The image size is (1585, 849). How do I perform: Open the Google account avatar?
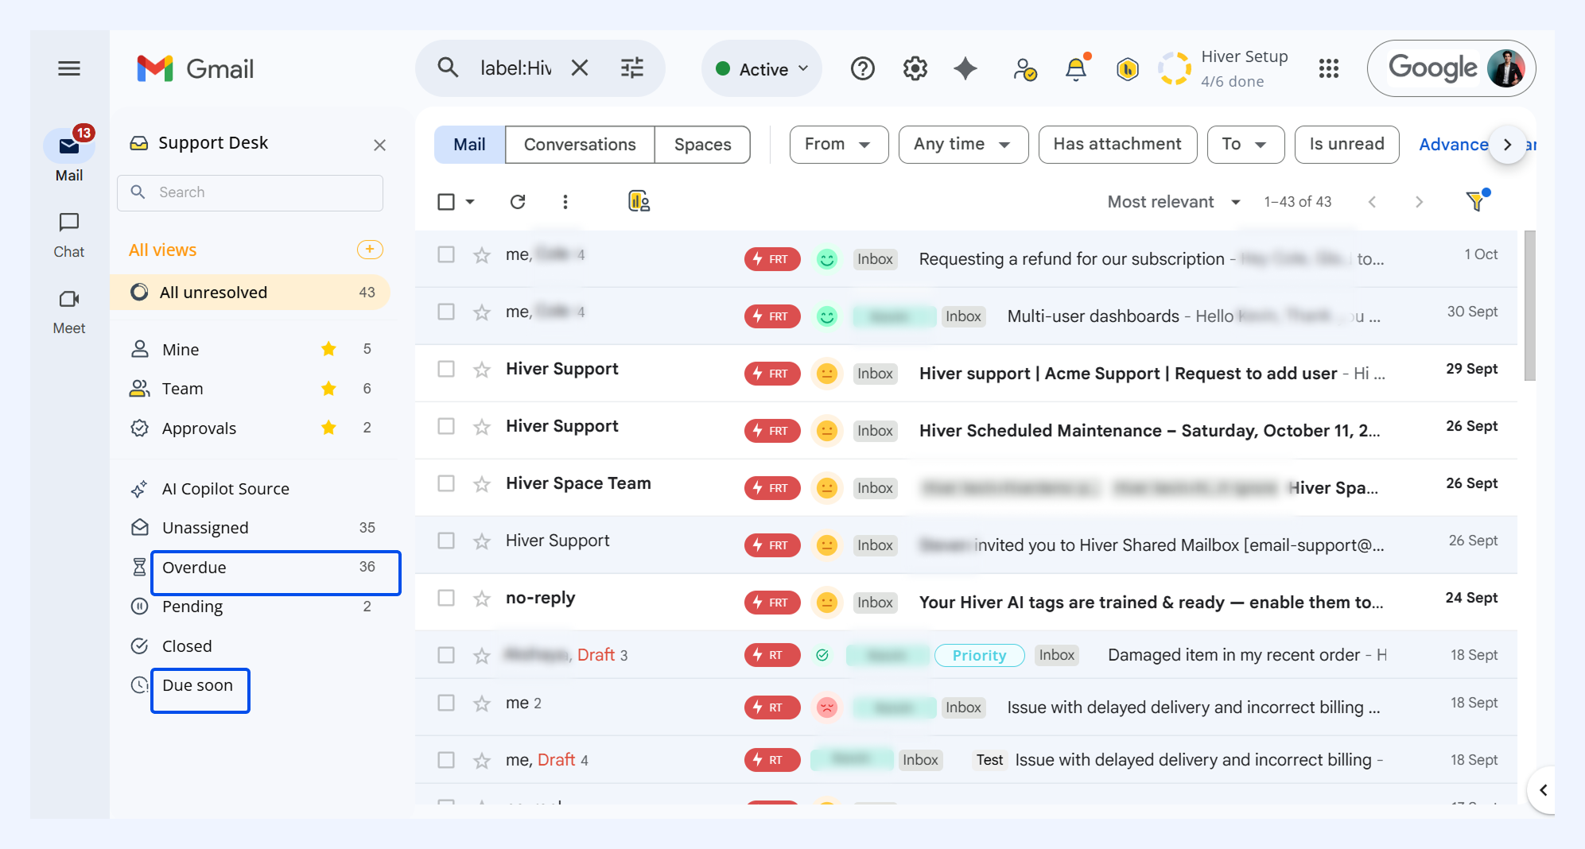(x=1505, y=68)
